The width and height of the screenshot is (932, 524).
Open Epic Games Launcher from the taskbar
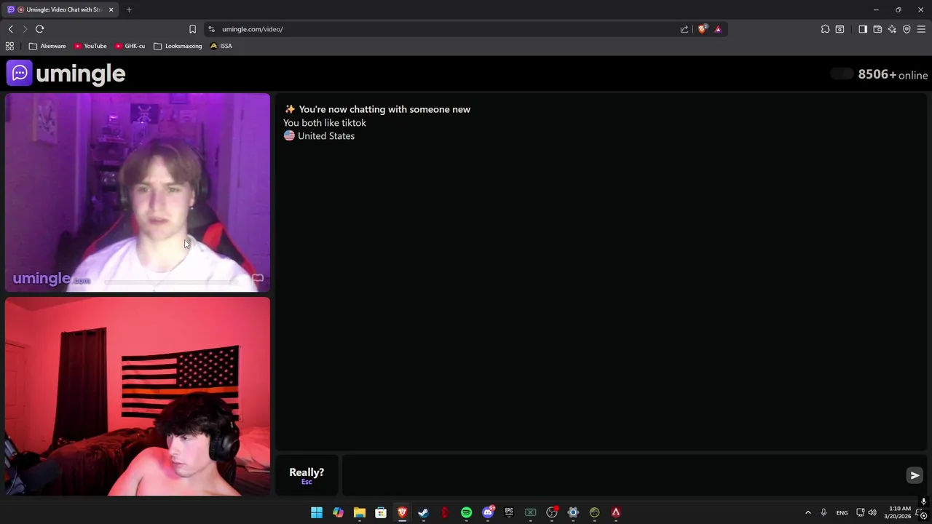[509, 512]
